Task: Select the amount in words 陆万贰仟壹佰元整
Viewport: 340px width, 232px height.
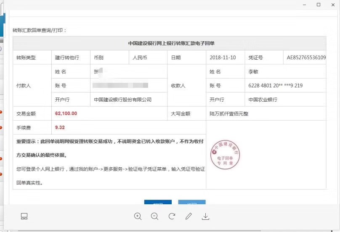Action: [x=229, y=113]
